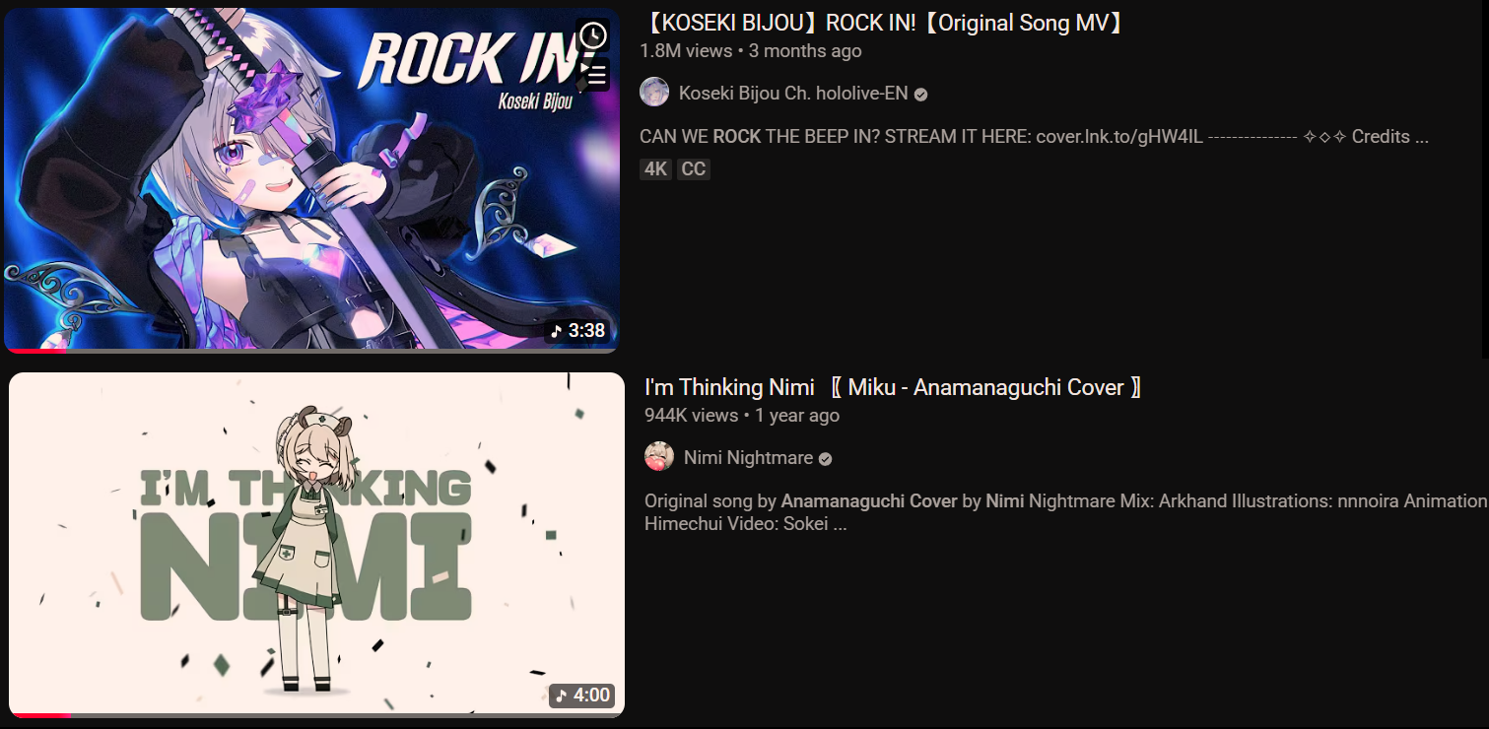The image size is (1489, 729).
Task: Open Nimi Nightmare channel avatar
Action: coord(659,457)
